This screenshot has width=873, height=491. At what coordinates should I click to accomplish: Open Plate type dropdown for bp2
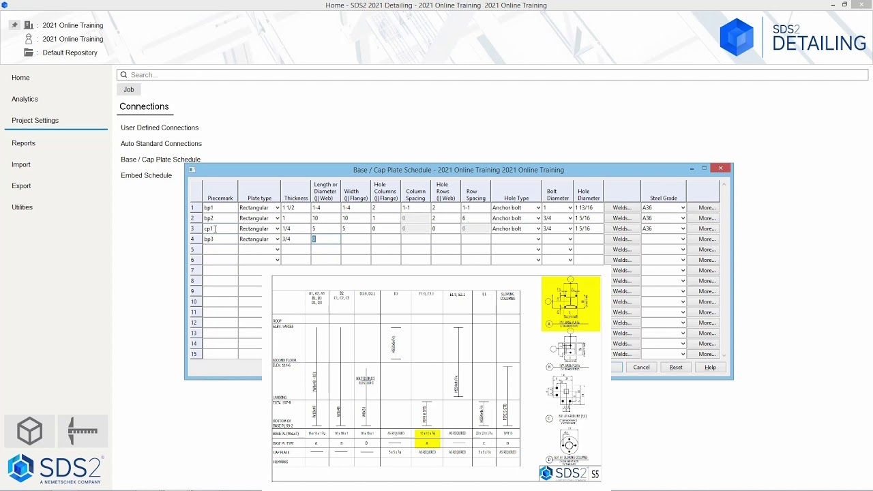tap(277, 218)
